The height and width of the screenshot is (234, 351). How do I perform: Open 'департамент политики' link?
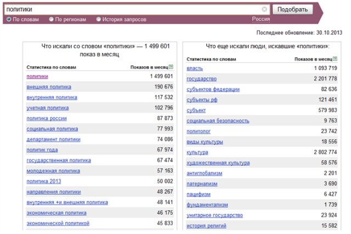pyautogui.click(x=54, y=139)
